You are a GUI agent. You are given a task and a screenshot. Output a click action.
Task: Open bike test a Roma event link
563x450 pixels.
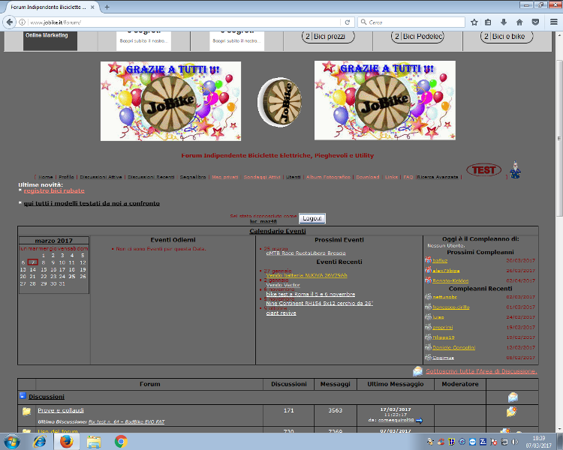click(x=311, y=294)
